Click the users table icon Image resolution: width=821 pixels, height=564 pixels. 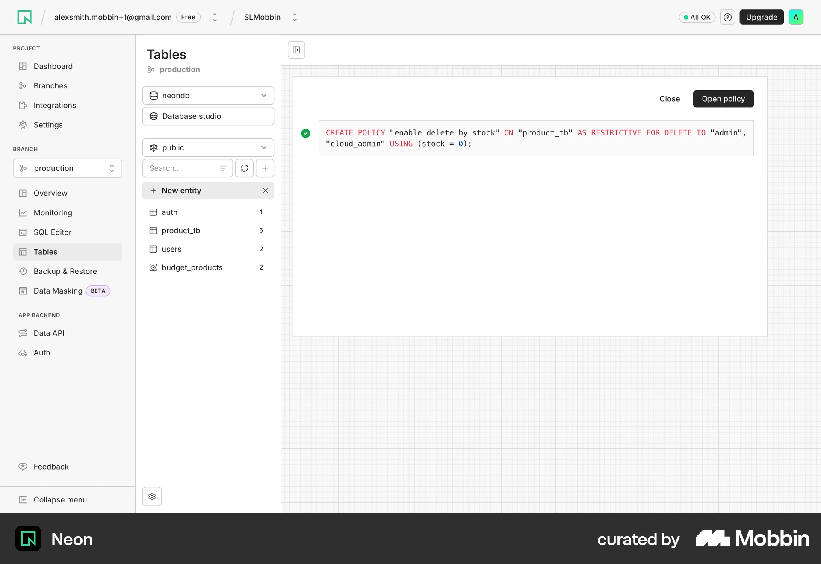[153, 249]
